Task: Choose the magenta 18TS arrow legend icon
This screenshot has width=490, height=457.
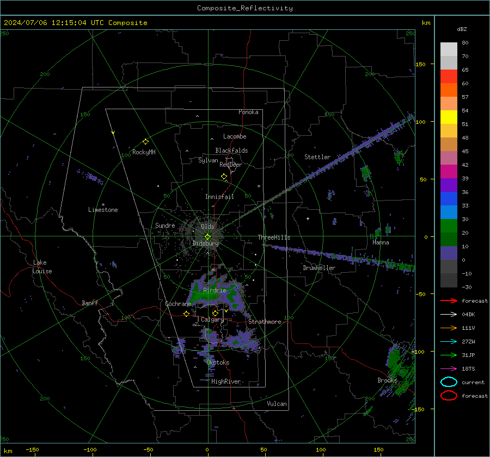Action: [449, 369]
